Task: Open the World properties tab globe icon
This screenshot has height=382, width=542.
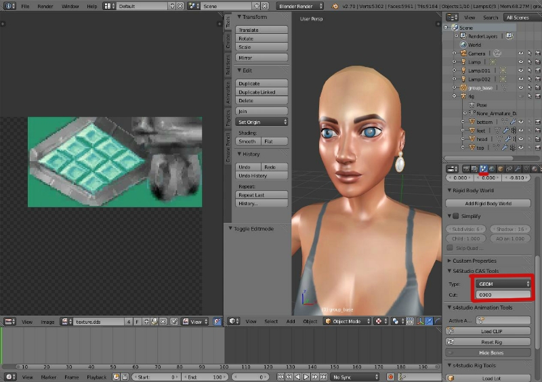Action: coord(492,169)
